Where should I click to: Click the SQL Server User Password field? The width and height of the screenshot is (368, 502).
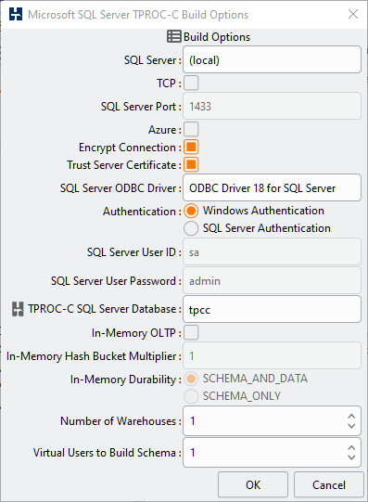[273, 280]
